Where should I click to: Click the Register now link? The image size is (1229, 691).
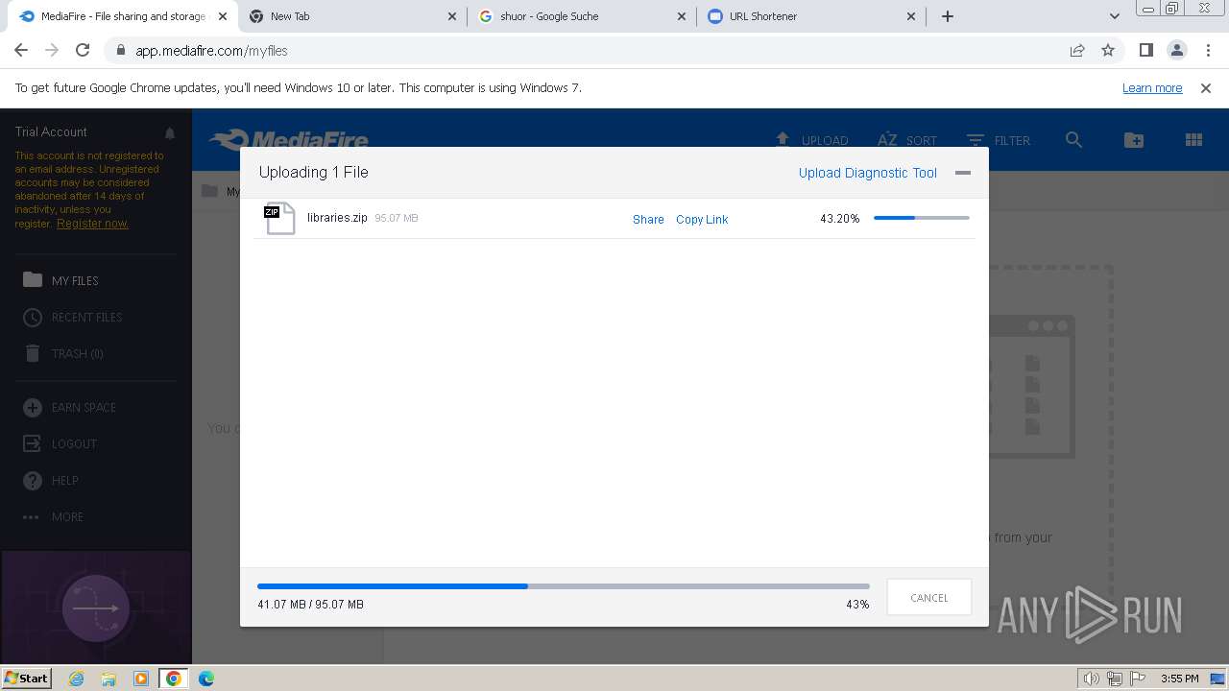pos(92,224)
